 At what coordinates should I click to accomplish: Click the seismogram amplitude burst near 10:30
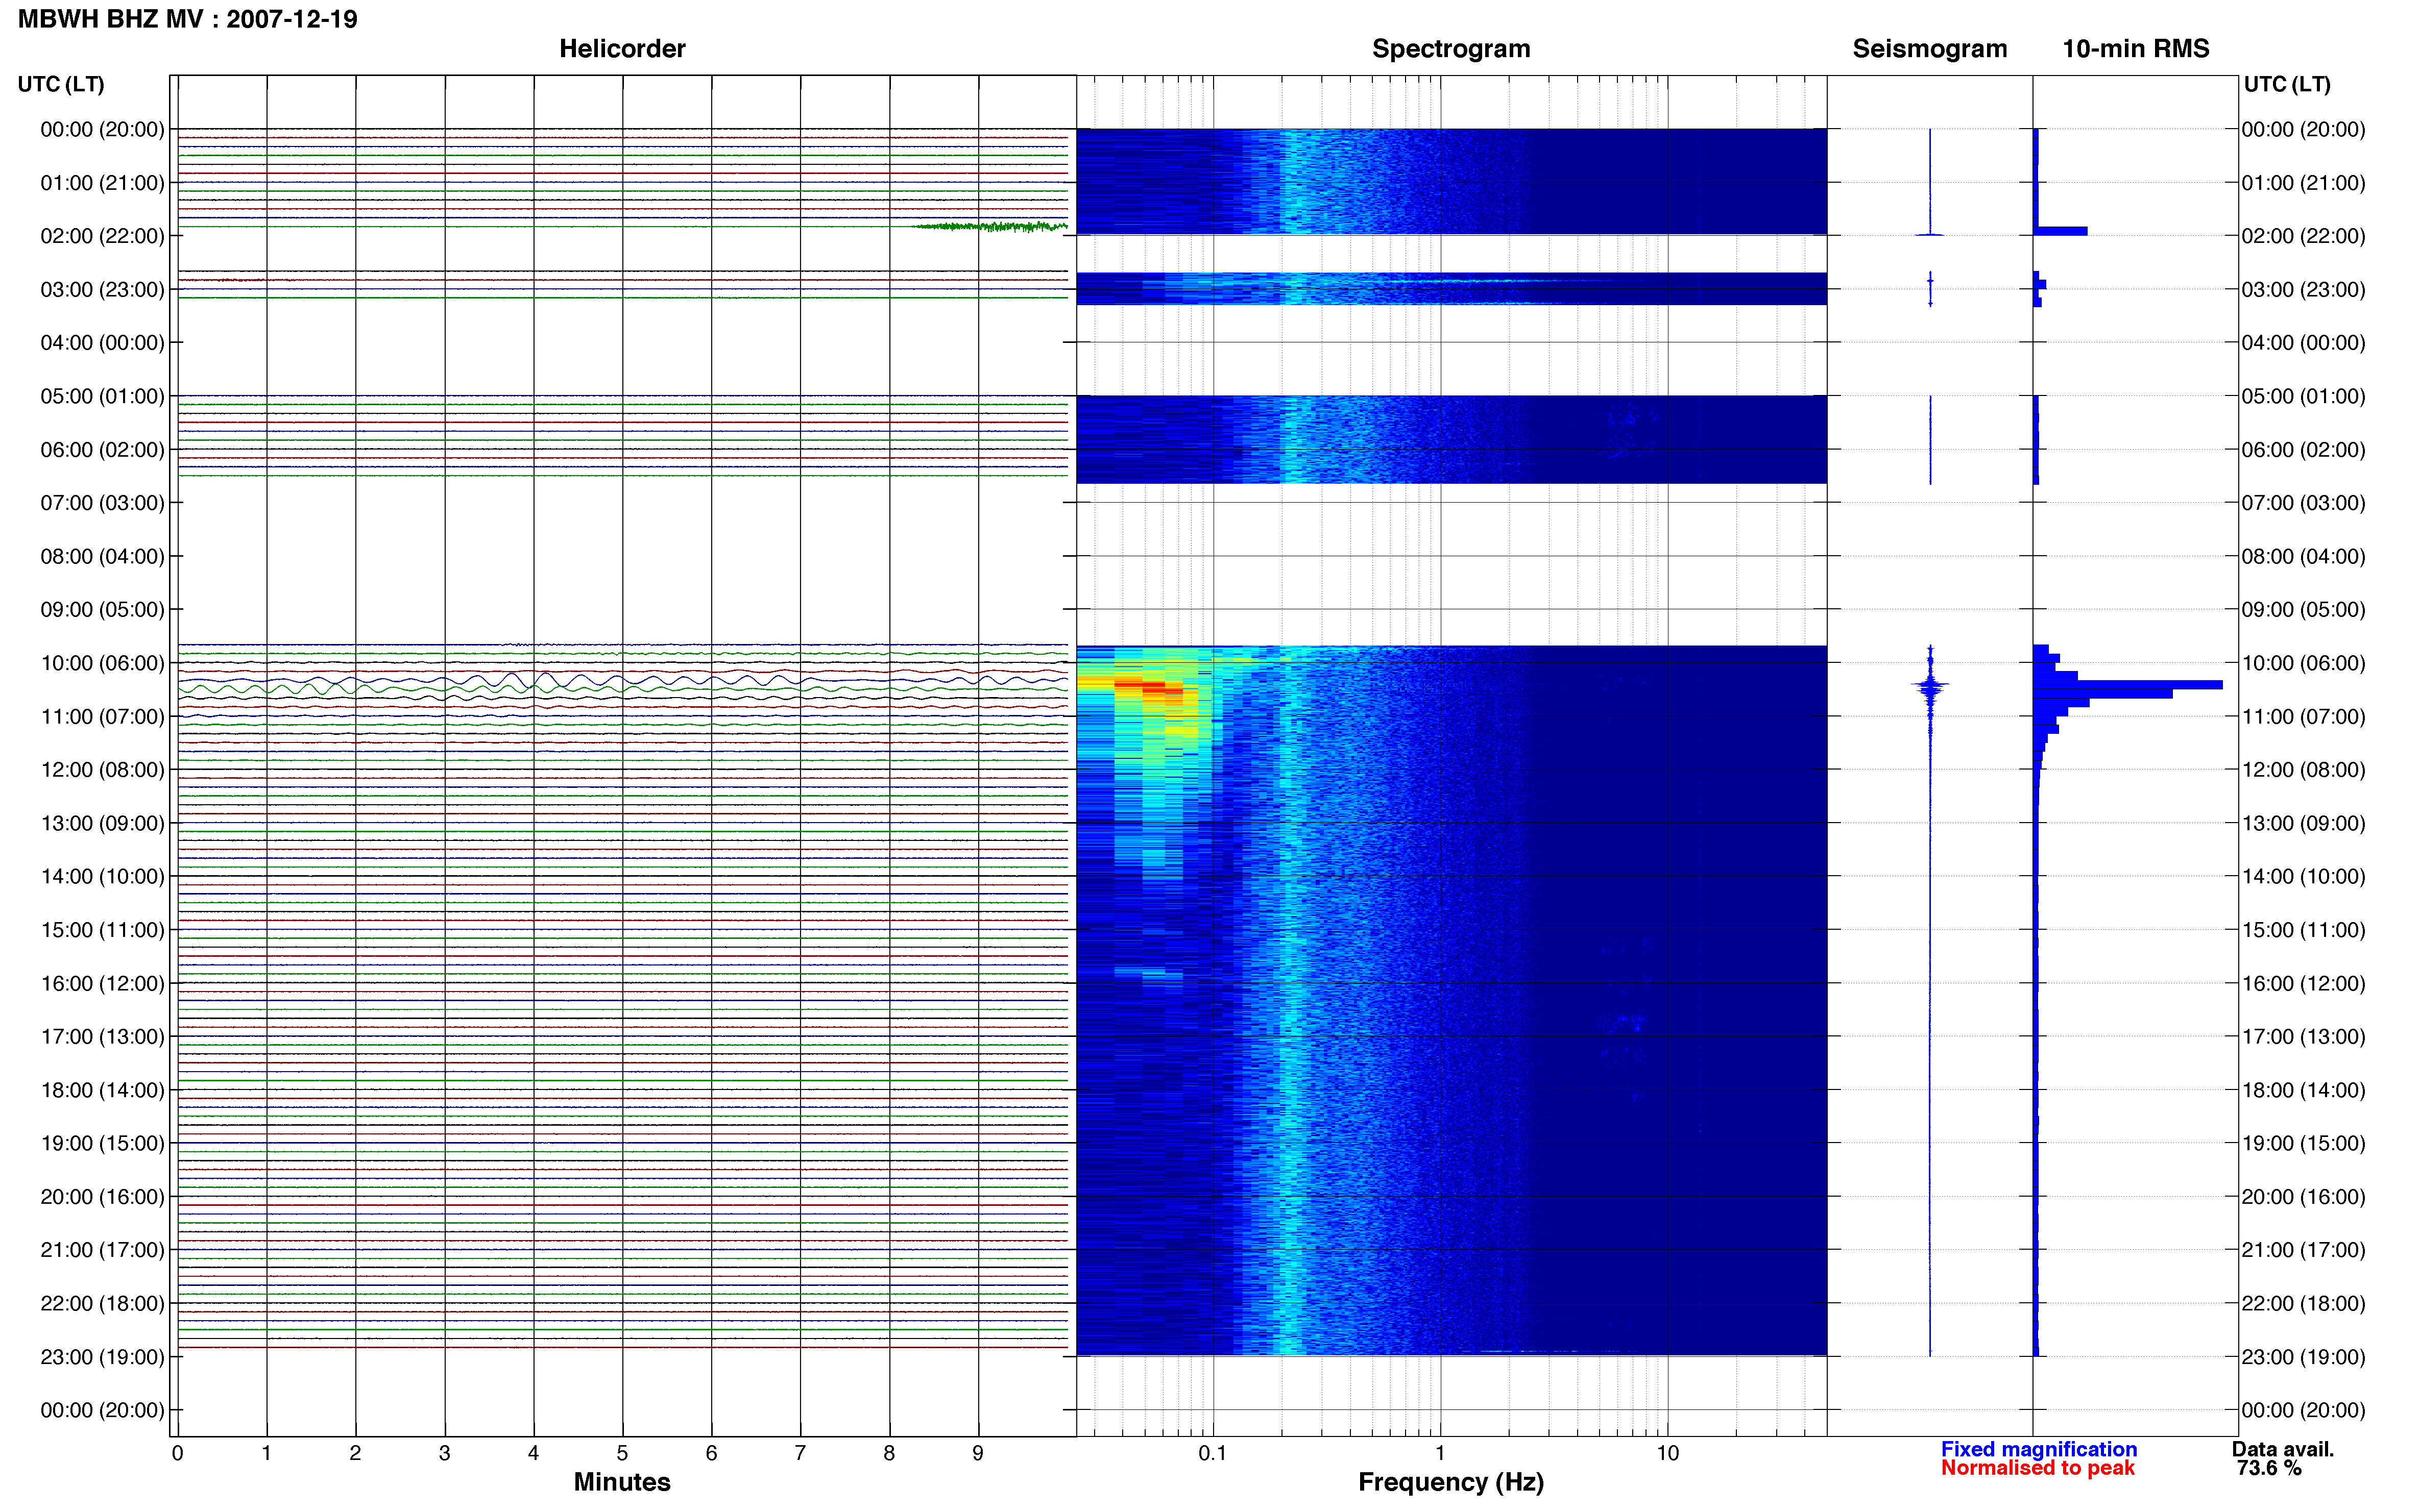point(1930,686)
